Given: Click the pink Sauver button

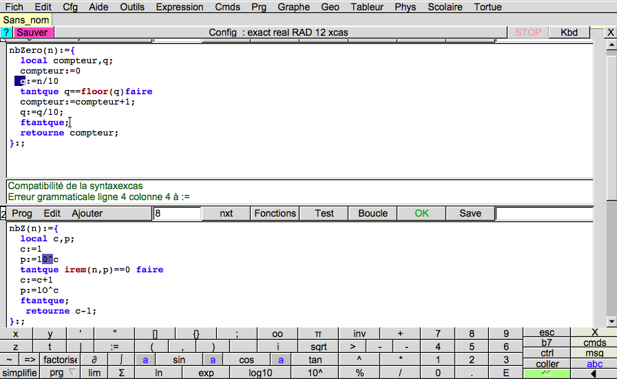Looking at the screenshot, I should tap(32, 32).
